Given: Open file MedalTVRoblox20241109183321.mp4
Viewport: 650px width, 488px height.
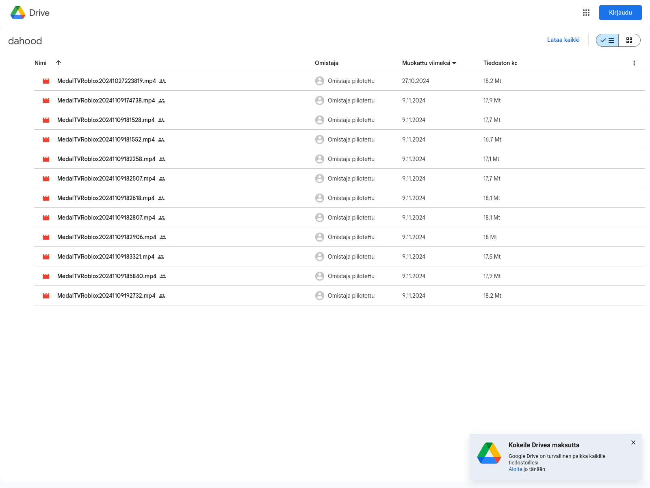Looking at the screenshot, I should [x=106, y=257].
